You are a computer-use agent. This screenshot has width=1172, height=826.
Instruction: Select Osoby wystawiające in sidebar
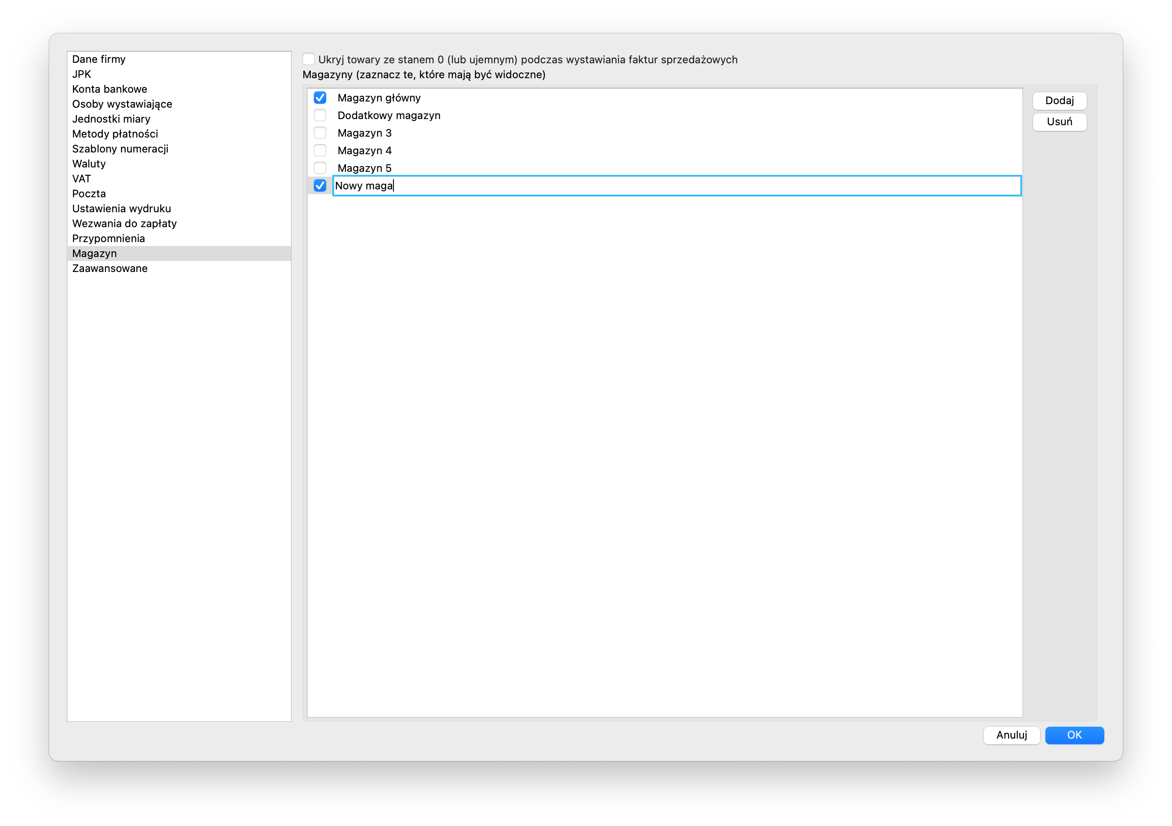[x=179, y=104]
